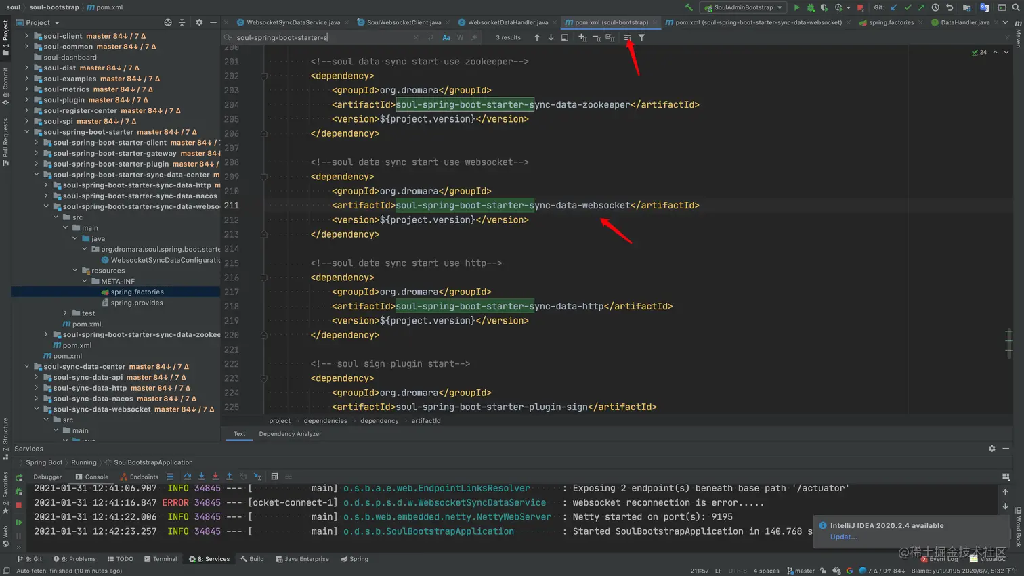Open the Terminal tool window

[161, 559]
